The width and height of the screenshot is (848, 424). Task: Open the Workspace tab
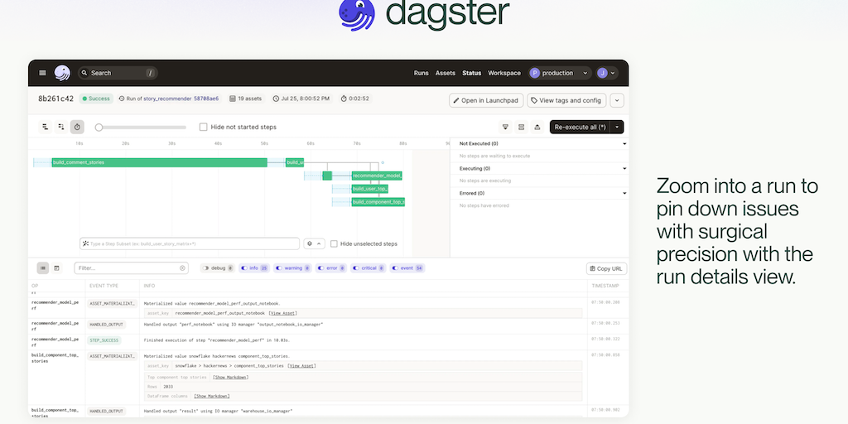504,73
